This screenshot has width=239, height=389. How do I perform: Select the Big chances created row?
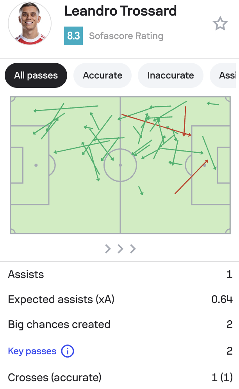pos(120,325)
